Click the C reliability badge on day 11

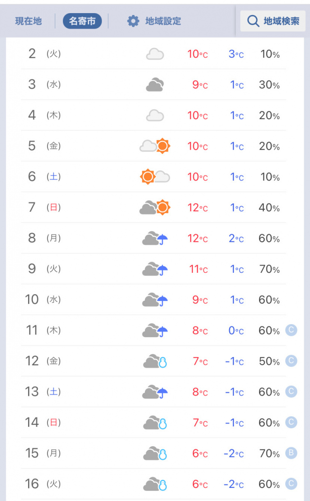pos(291,330)
